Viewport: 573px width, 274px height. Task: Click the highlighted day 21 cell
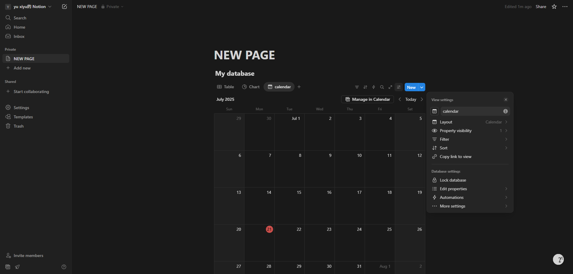(259, 243)
